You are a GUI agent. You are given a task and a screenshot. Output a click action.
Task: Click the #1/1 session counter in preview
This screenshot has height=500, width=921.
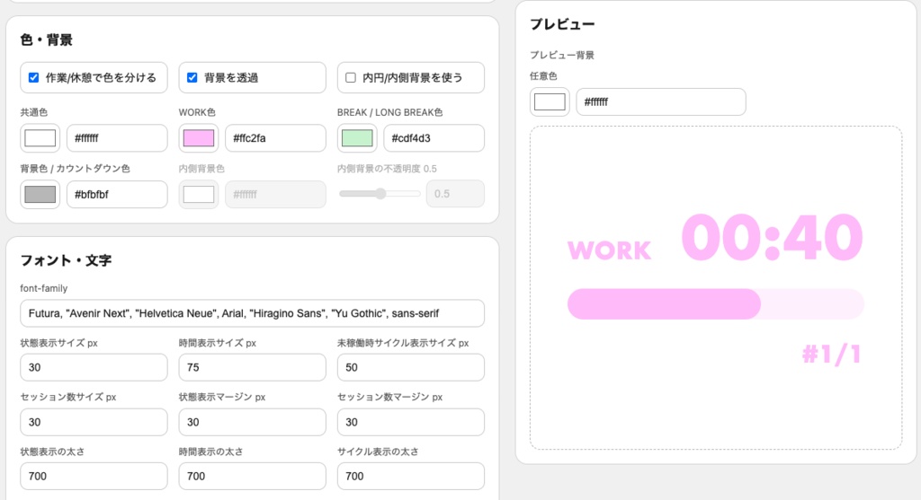click(x=832, y=354)
